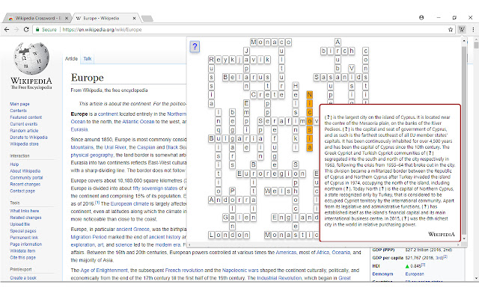479x299 pixels.
Task: Open a new browser tab
Action: [x=147, y=19]
